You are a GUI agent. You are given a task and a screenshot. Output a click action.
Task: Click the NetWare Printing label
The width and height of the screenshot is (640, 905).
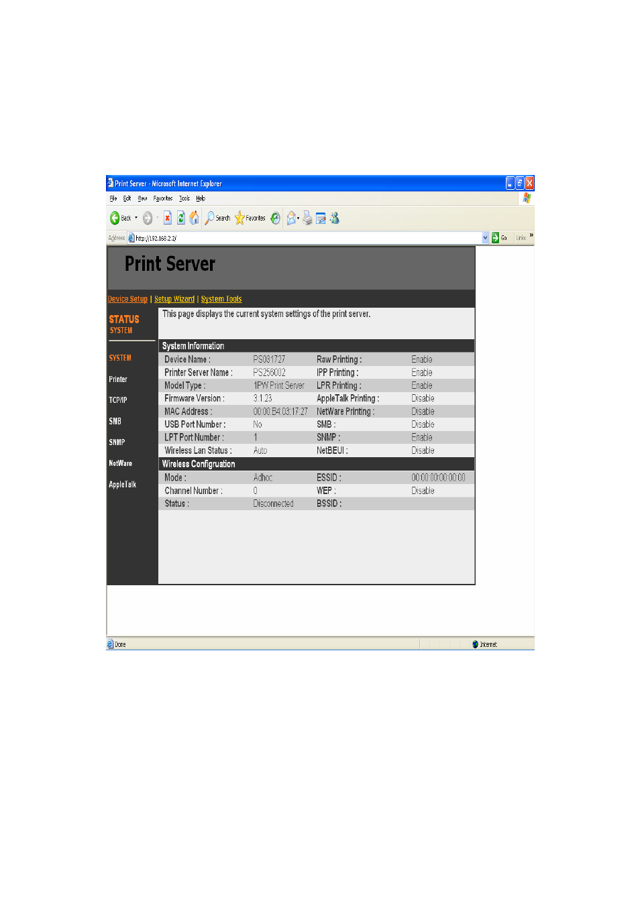point(345,412)
